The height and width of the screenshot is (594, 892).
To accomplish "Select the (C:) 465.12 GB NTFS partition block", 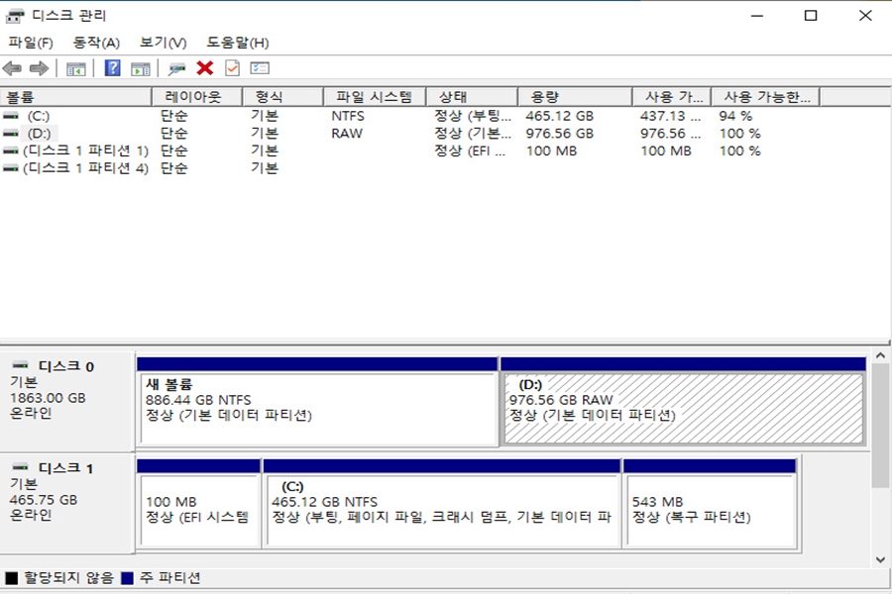I will coord(442,504).
